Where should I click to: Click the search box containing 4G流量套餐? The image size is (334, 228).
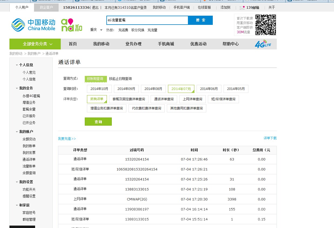point(147,20)
